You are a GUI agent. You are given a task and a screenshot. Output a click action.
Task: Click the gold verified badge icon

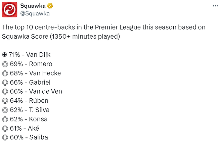click(50, 6)
